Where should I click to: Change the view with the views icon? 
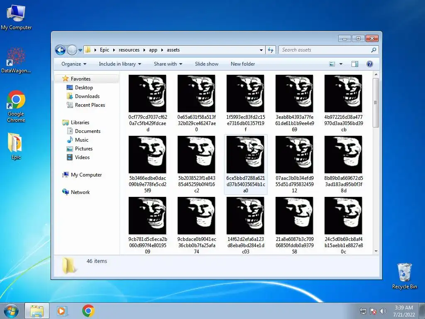[x=332, y=64]
